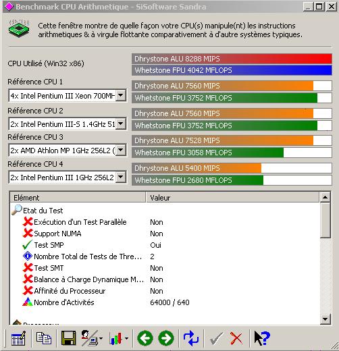
Task: Click the user and computer options icon
Action: 90,338
